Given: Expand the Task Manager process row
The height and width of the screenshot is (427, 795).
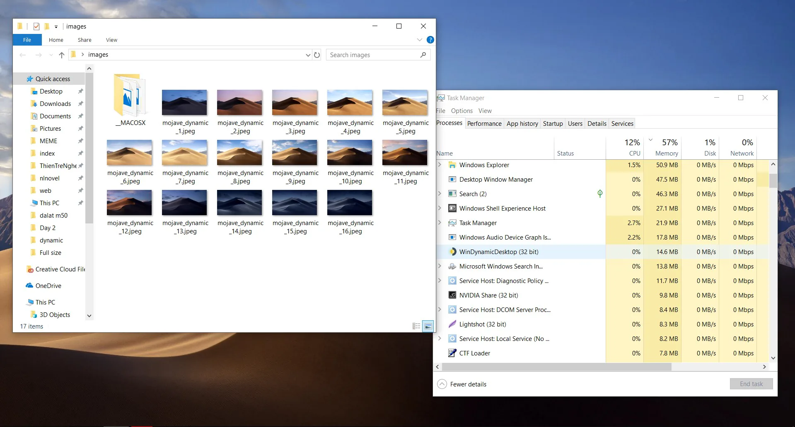Looking at the screenshot, I should (x=440, y=223).
